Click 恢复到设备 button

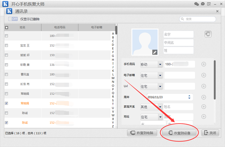click(x=179, y=133)
